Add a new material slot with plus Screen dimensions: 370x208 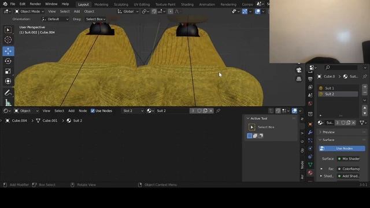365,87
